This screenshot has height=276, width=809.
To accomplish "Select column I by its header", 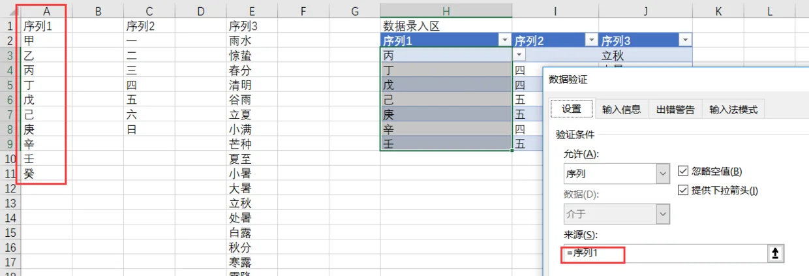I will point(555,11).
